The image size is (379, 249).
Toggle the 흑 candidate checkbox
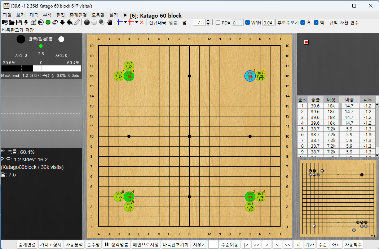[303, 23]
